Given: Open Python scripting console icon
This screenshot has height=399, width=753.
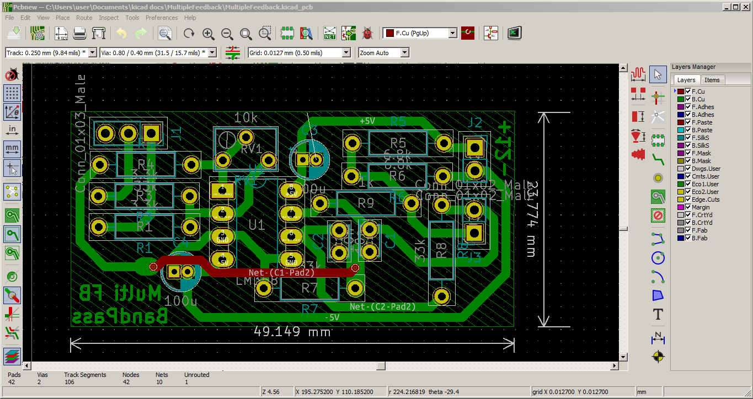Looking at the screenshot, I should tap(515, 33).
